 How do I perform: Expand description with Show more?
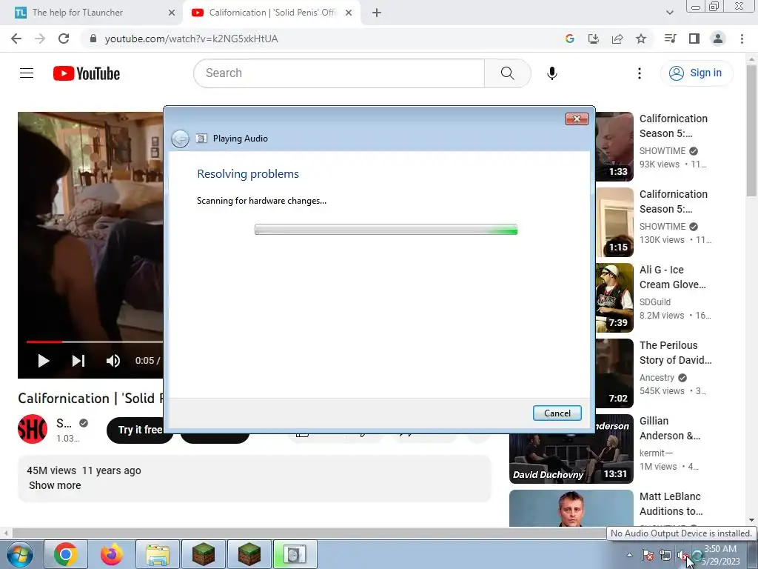(55, 485)
